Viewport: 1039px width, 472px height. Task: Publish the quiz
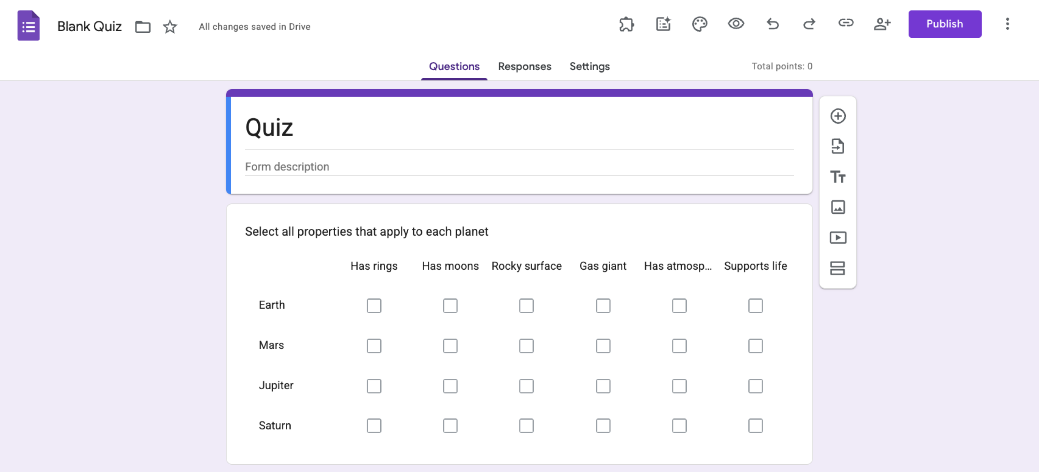pos(944,24)
